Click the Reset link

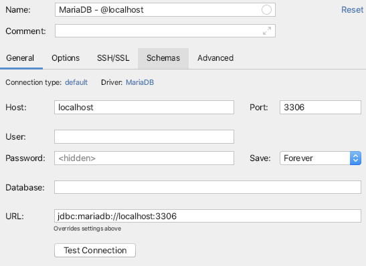tap(352, 10)
